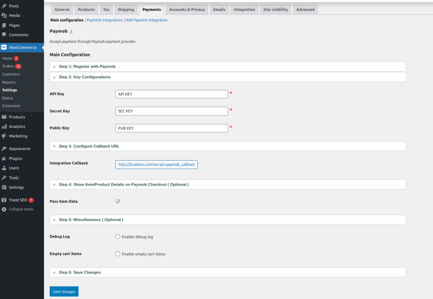Click the Paymob external link icon

(x=71, y=32)
